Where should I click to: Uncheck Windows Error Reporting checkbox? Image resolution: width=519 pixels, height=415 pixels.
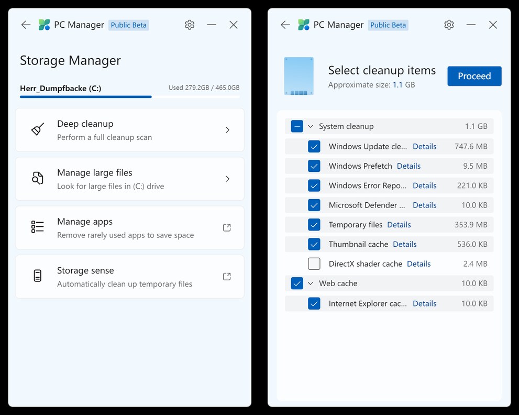tap(314, 185)
